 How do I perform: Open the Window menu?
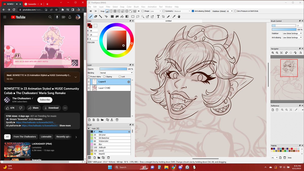[x=169, y=7]
